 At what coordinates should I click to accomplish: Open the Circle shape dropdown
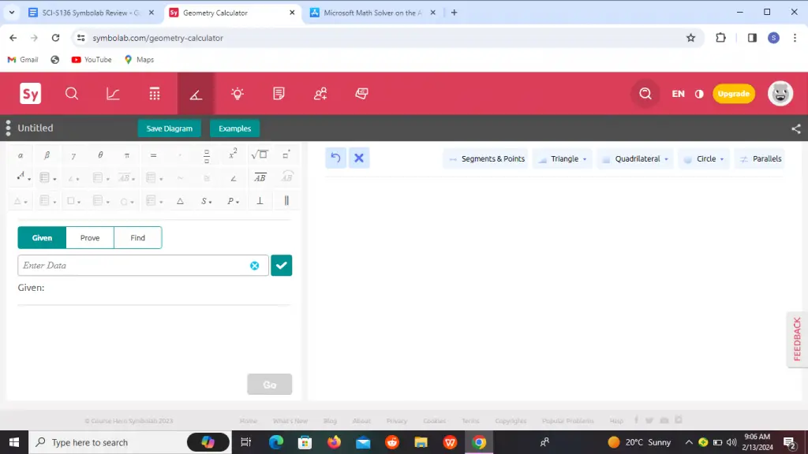pos(703,158)
